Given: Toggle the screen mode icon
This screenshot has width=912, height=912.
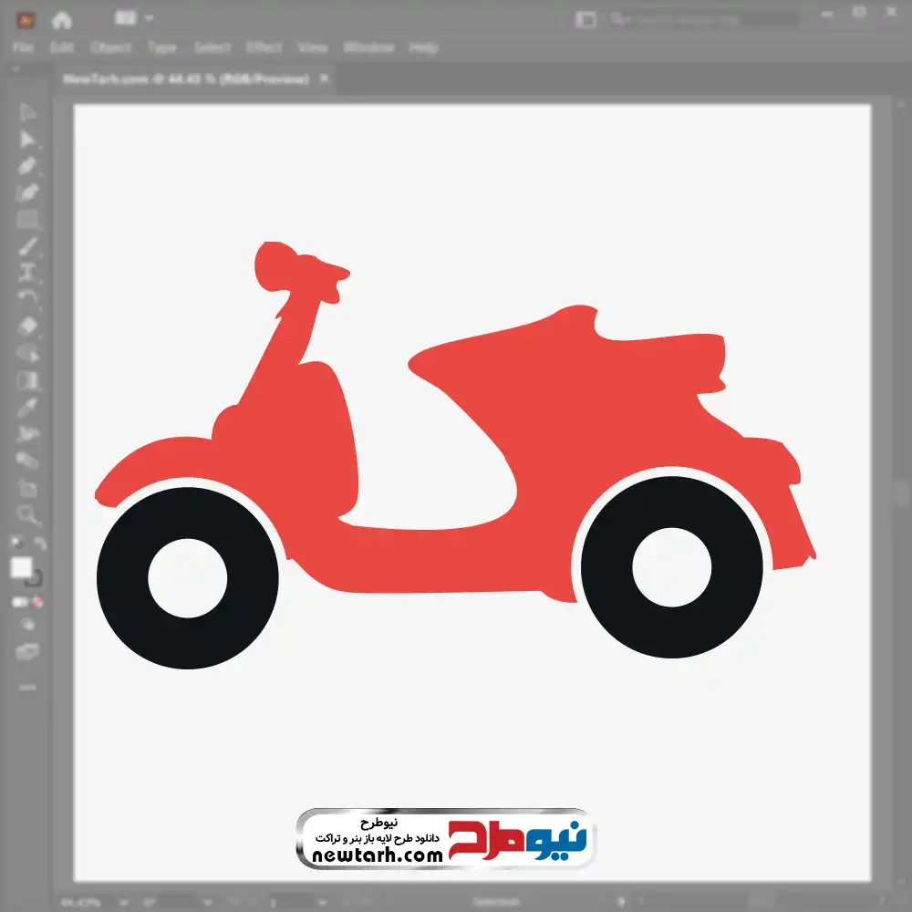Looking at the screenshot, I should (27, 651).
